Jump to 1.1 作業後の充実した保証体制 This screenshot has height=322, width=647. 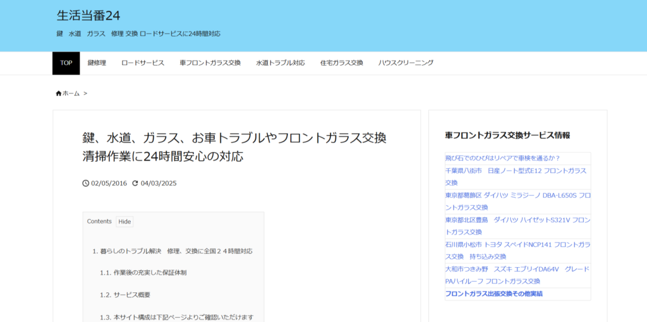143,273
